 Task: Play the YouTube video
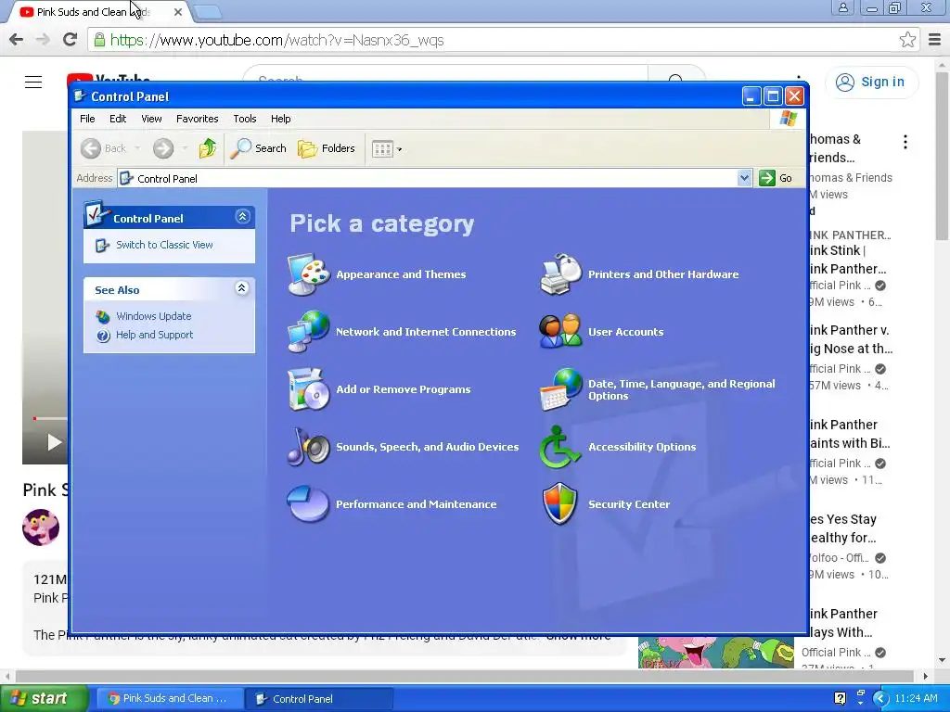tap(54, 442)
